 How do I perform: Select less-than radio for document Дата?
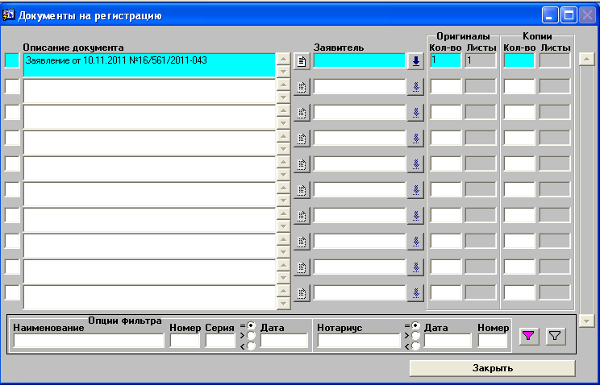tap(252, 346)
